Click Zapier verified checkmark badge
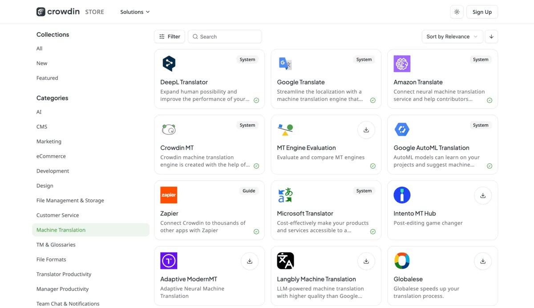The image size is (534, 308). click(256, 232)
